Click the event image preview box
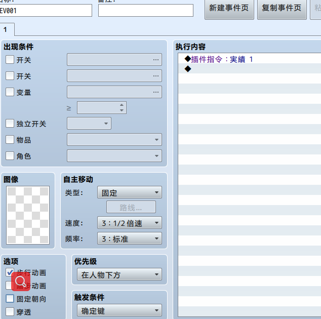The height and width of the screenshot is (319, 321). [28, 215]
